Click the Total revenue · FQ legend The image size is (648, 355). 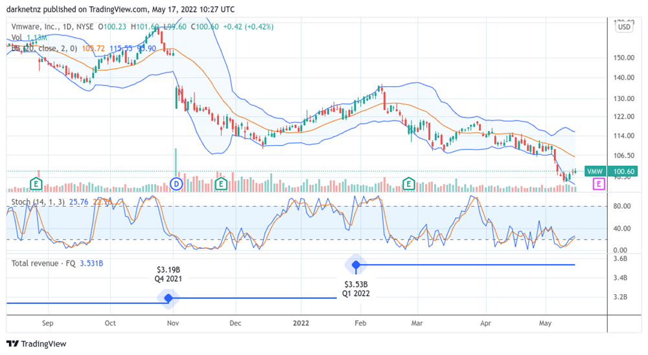click(x=43, y=263)
